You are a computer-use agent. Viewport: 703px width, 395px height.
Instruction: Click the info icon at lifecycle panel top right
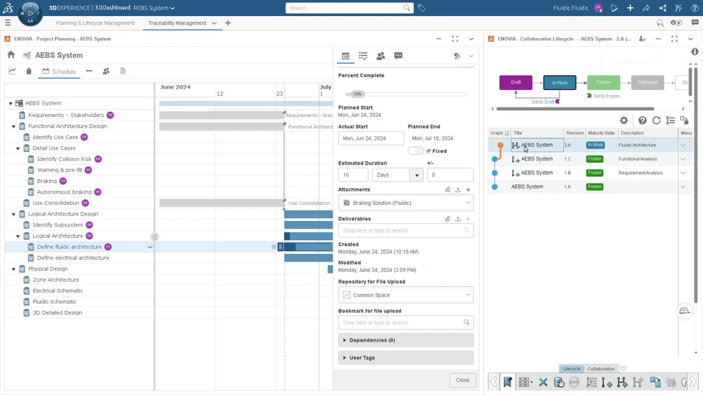tap(694, 52)
